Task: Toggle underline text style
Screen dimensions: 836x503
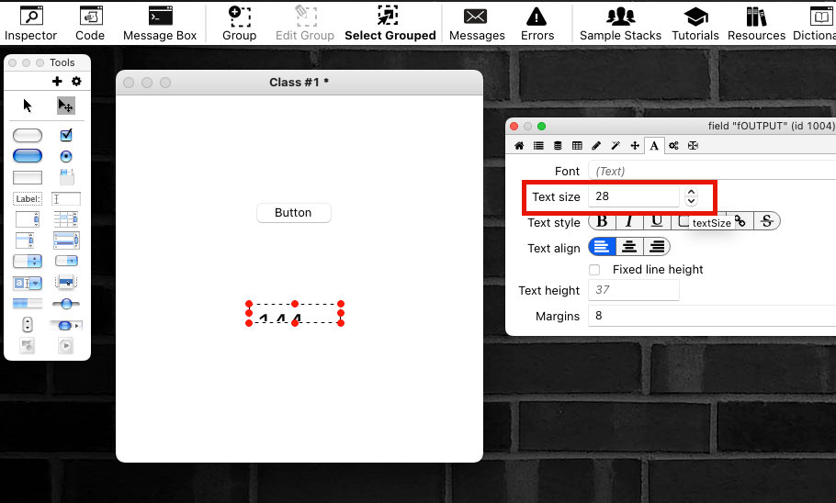Action: (x=657, y=221)
